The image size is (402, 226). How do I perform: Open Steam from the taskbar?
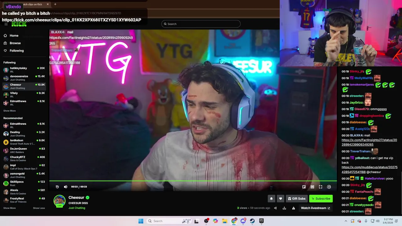click(x=252, y=221)
